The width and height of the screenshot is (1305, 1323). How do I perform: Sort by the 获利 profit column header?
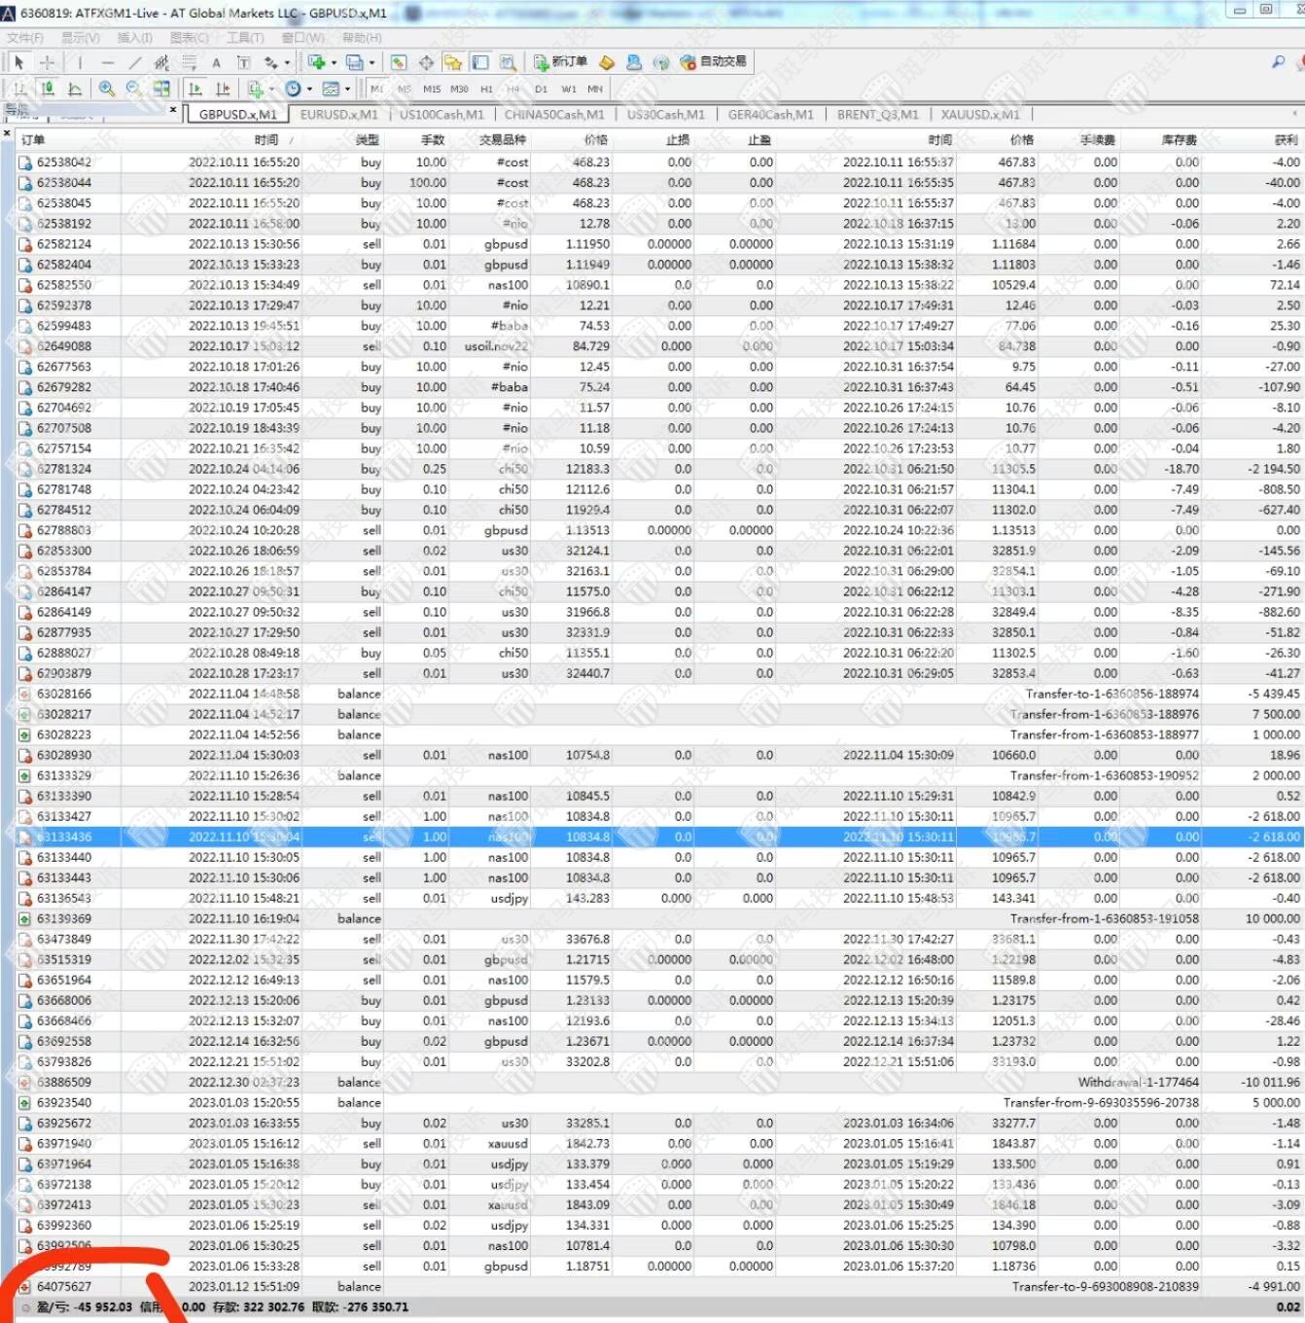click(1286, 140)
